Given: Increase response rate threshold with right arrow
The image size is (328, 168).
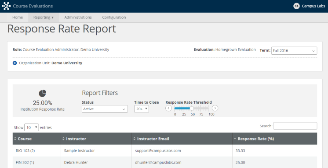Looking at the screenshot, I should coord(215,108).
